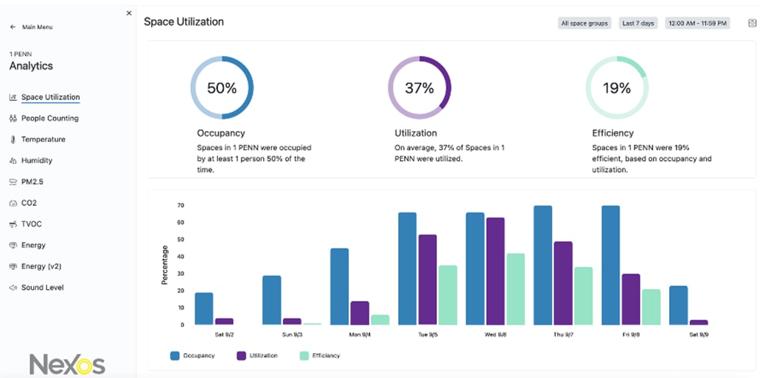Click the People Counting icon
765x378 pixels.
coord(13,118)
